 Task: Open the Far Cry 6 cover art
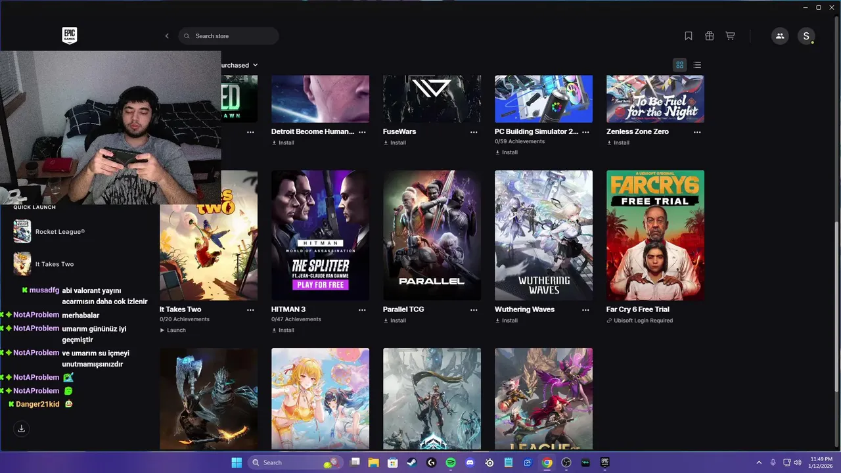tap(655, 235)
